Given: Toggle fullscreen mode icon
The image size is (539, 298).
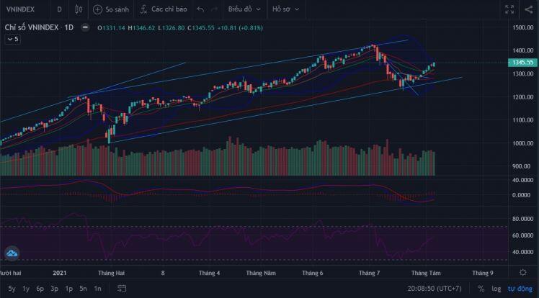Looking at the screenshot, I should coord(509,9).
